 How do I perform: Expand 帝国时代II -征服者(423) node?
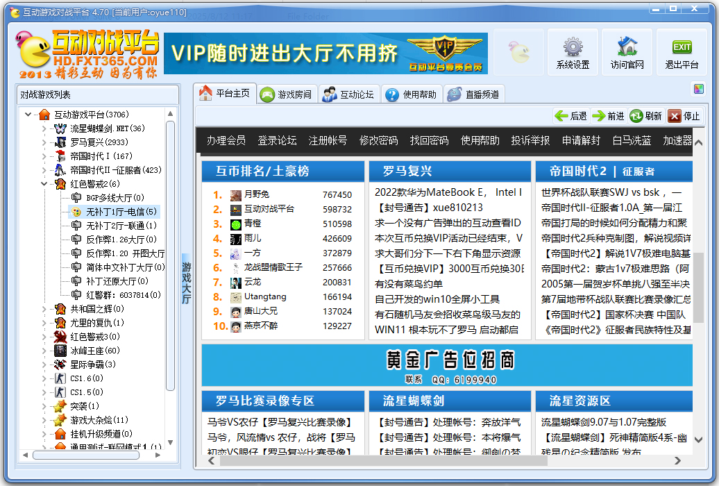click(x=44, y=170)
